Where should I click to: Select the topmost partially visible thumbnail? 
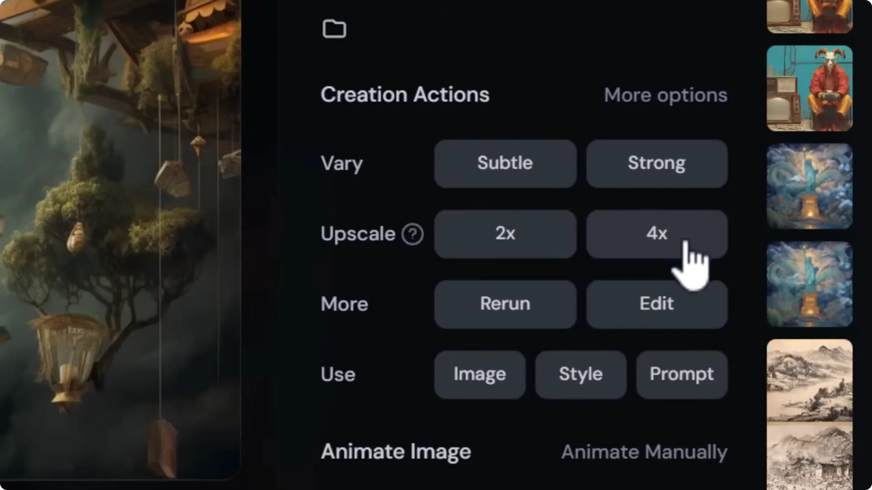809,16
